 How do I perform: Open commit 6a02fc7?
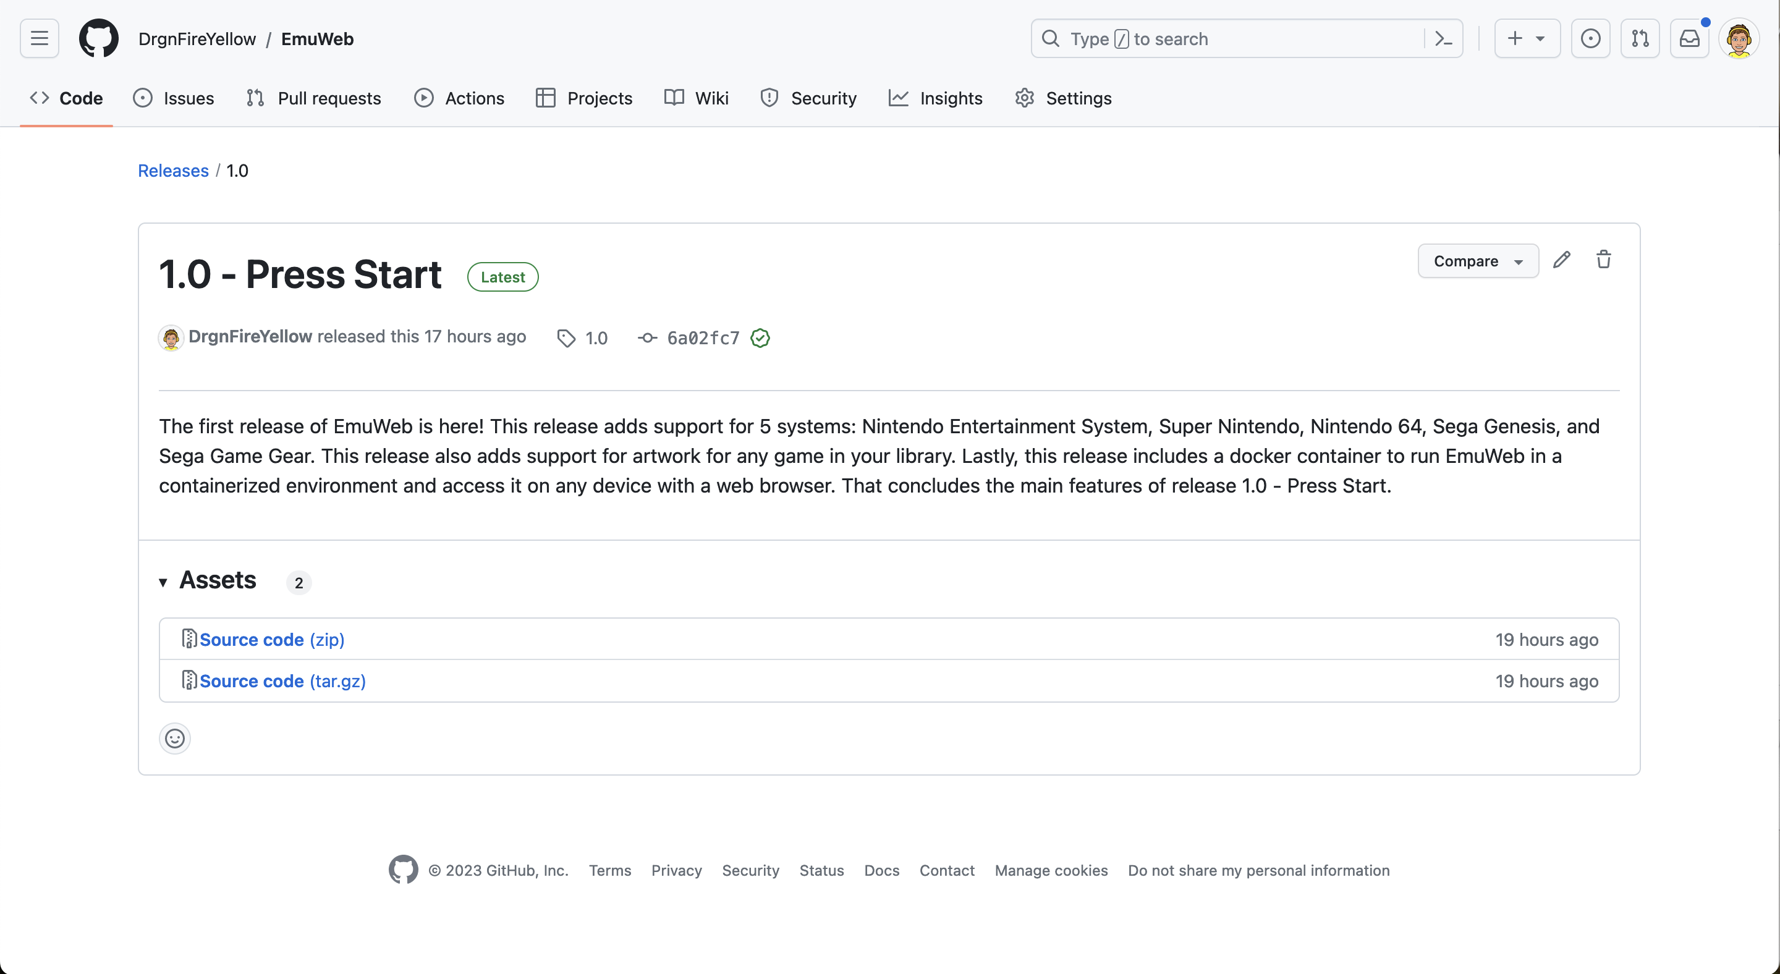[703, 338]
